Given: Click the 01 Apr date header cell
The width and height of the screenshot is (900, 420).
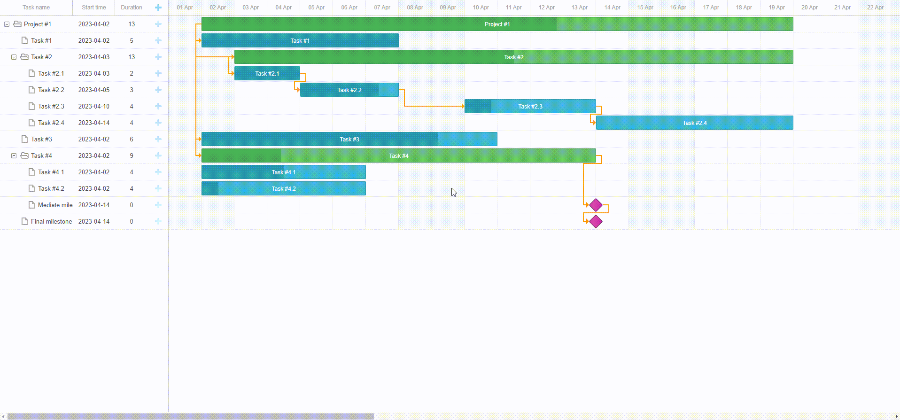Looking at the screenshot, I should [x=185, y=8].
